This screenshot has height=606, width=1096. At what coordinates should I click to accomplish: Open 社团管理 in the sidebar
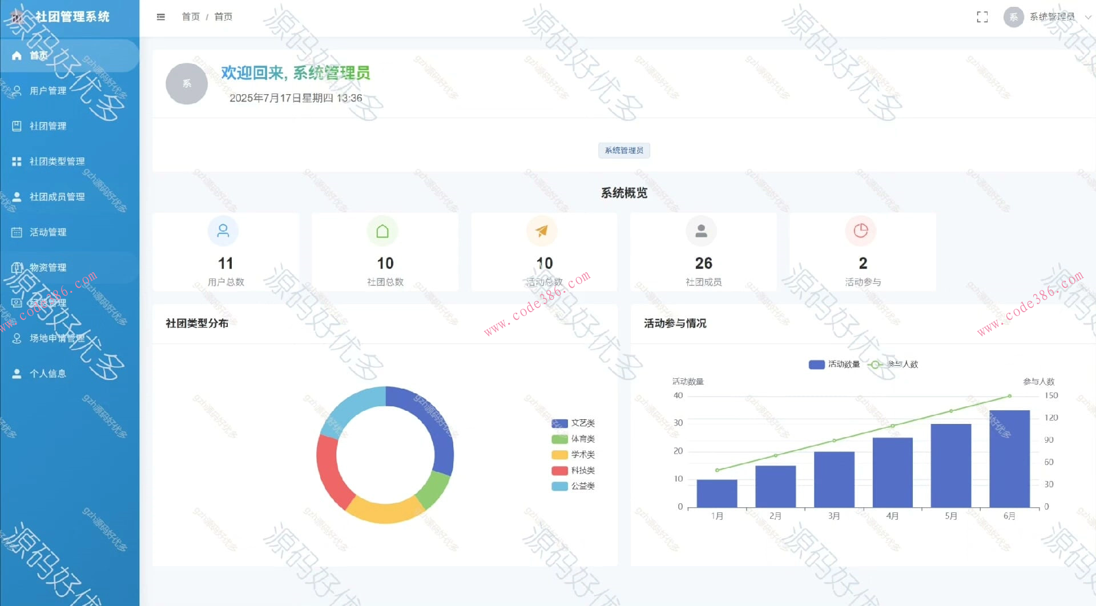[70, 126]
